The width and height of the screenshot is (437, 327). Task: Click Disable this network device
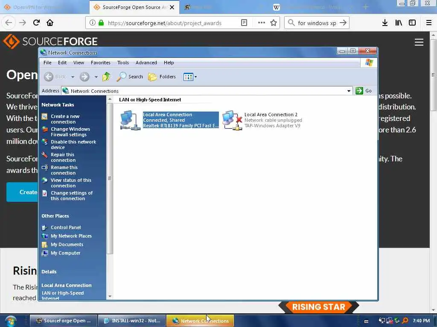point(73,145)
